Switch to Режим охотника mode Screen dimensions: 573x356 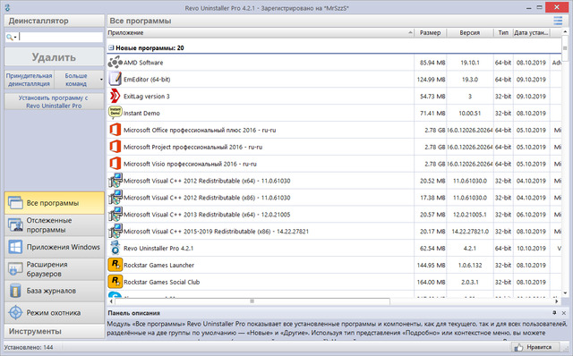point(54,312)
